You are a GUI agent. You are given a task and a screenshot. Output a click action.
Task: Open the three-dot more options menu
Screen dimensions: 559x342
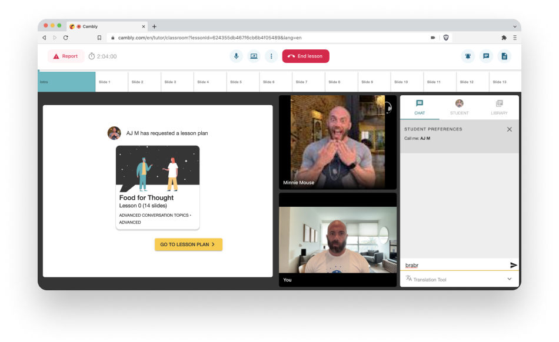pyautogui.click(x=271, y=56)
